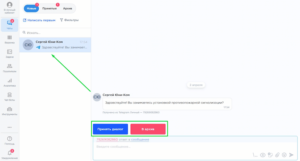Viewport: 300px width, 161px height.
Task: Expand the Фильтры filters panel
Action: coord(69,20)
